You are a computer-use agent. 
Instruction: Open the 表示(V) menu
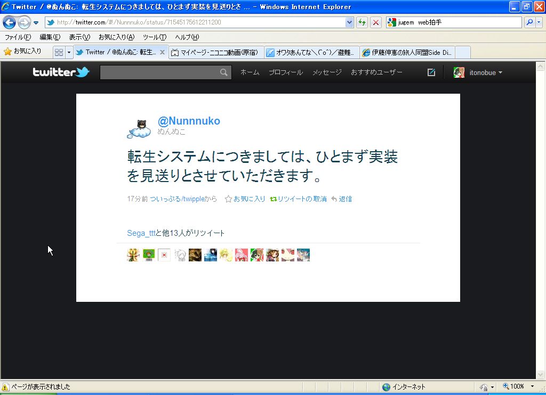tap(79, 37)
